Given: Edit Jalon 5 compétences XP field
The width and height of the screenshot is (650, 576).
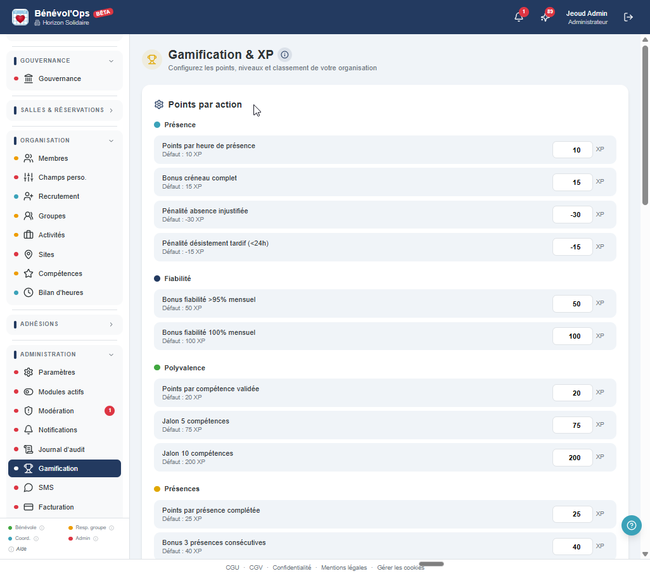Looking at the screenshot, I should 573,425.
